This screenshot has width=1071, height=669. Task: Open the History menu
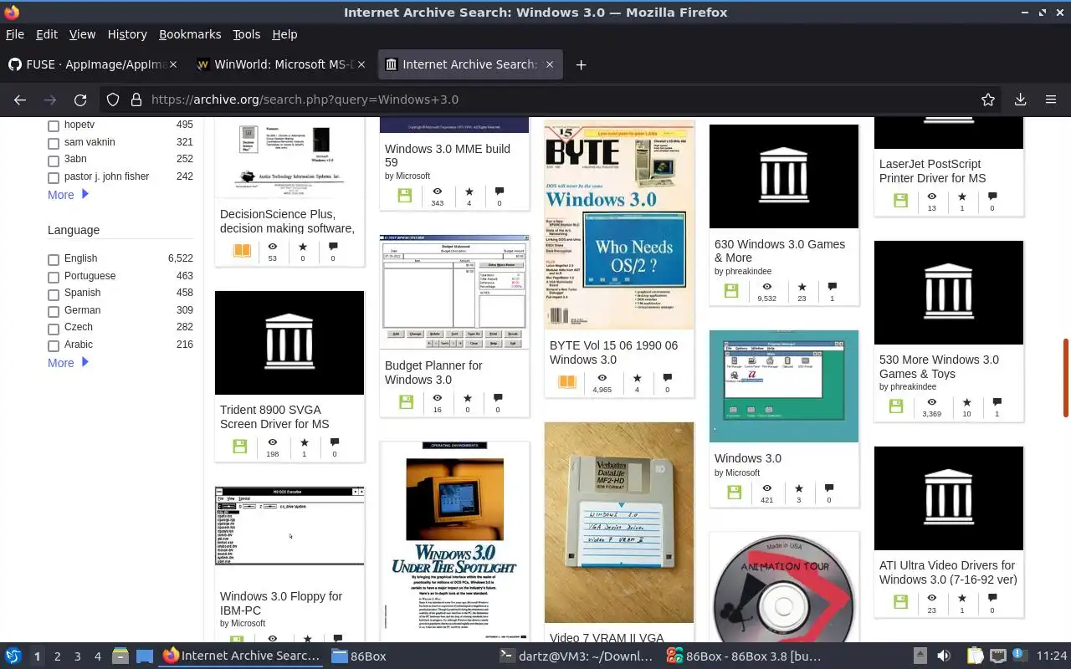tap(127, 34)
